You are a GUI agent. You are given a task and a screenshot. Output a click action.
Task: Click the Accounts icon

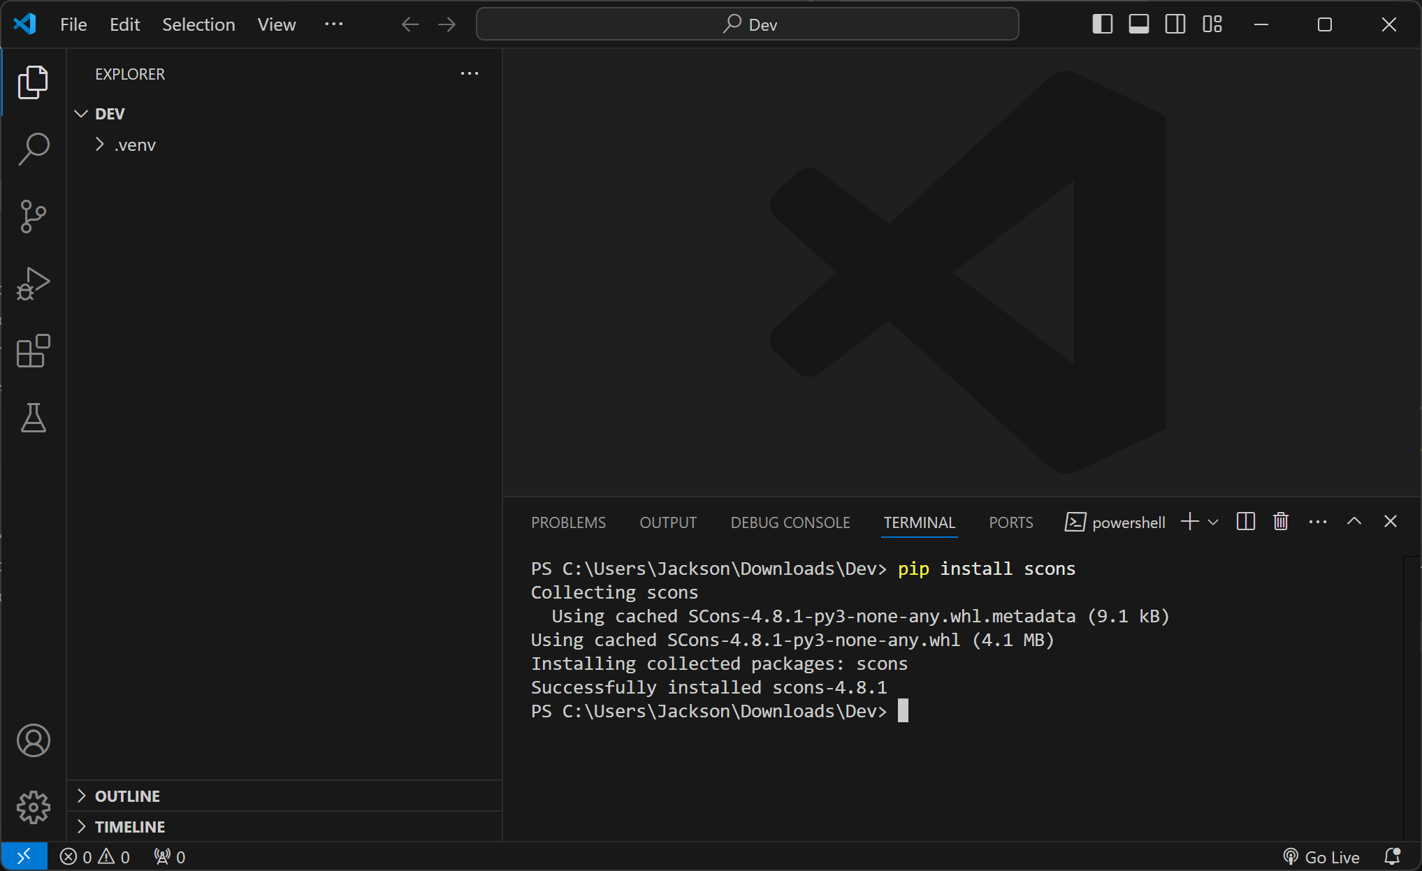click(x=33, y=740)
